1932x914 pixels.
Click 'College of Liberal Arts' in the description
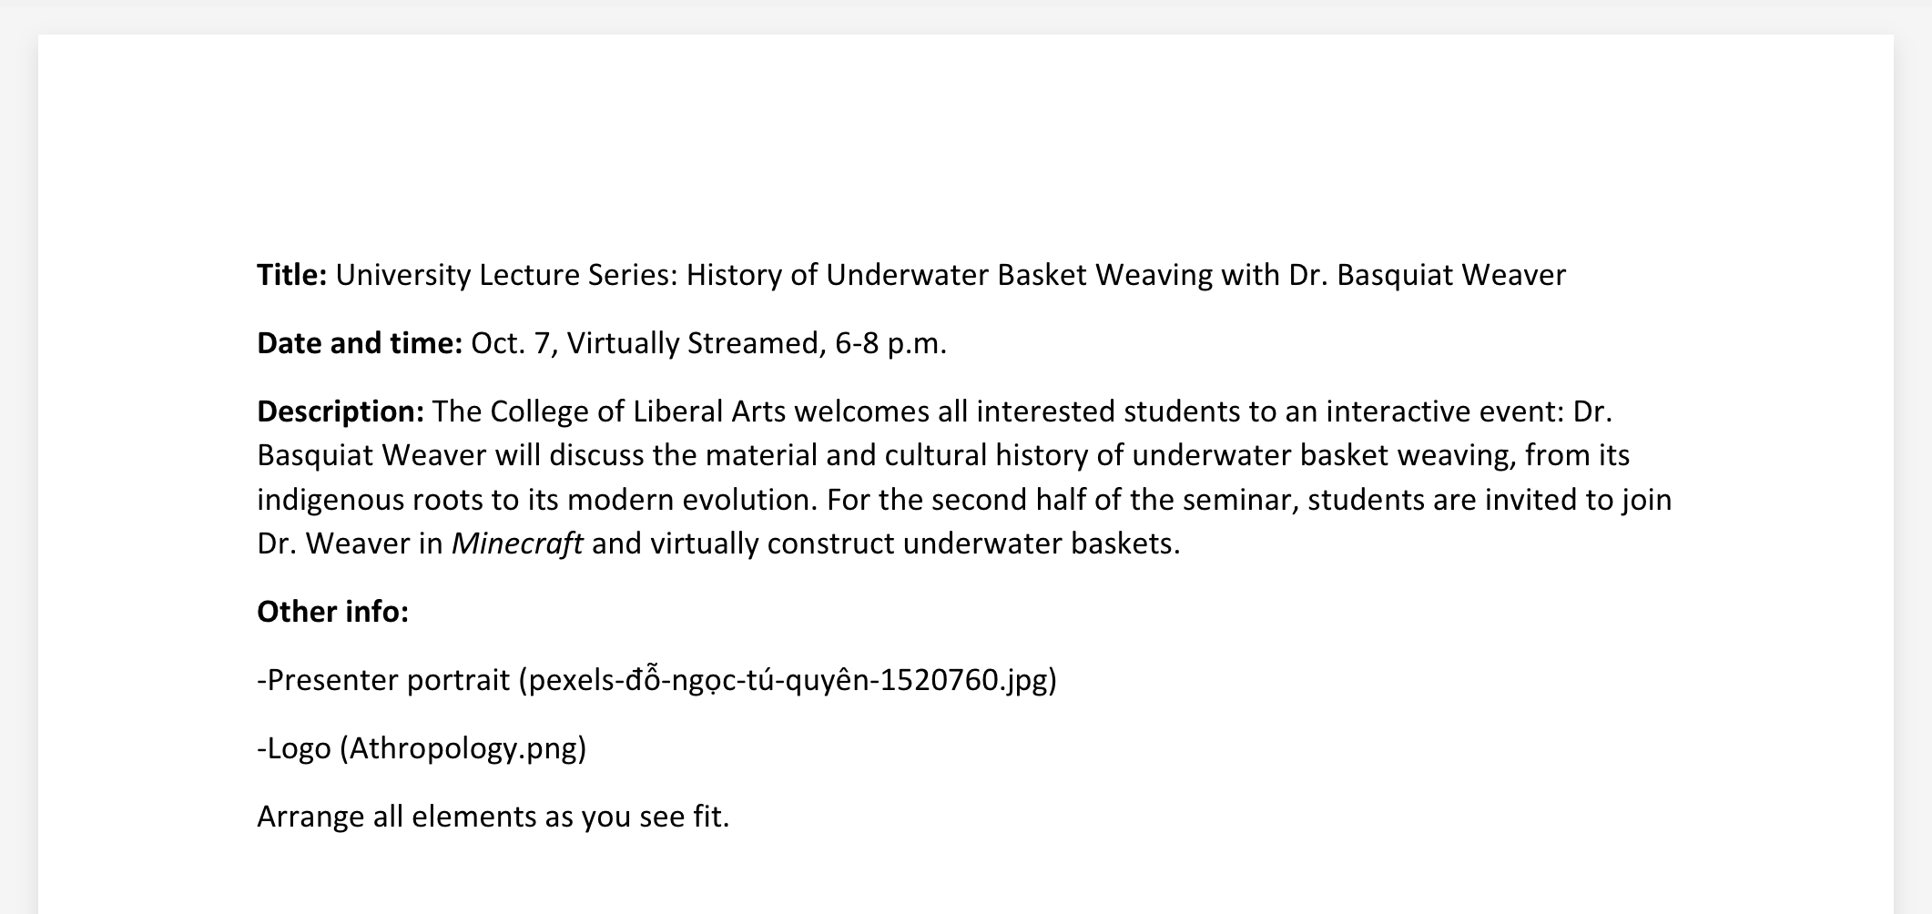point(637,411)
